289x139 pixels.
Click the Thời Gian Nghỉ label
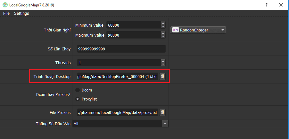coord(57,30)
